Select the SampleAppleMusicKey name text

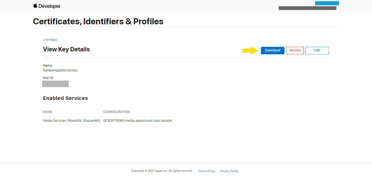point(60,70)
